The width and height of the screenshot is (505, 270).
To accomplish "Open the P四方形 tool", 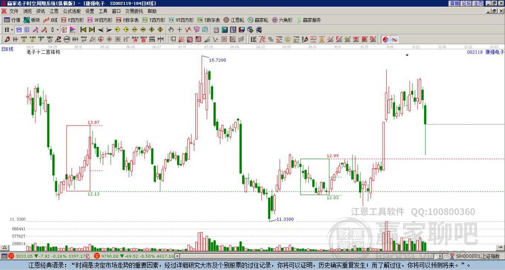I will click(73, 20).
